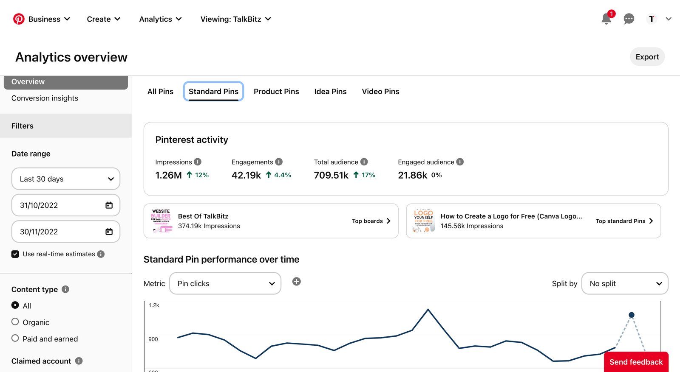Click the Top boards arrow icon

(x=388, y=221)
